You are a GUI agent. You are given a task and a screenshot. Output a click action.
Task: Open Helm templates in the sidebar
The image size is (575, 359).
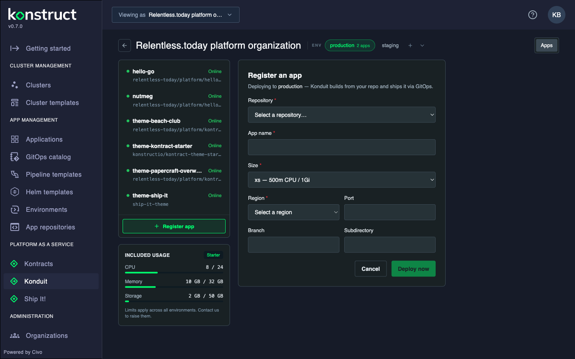[51, 192]
